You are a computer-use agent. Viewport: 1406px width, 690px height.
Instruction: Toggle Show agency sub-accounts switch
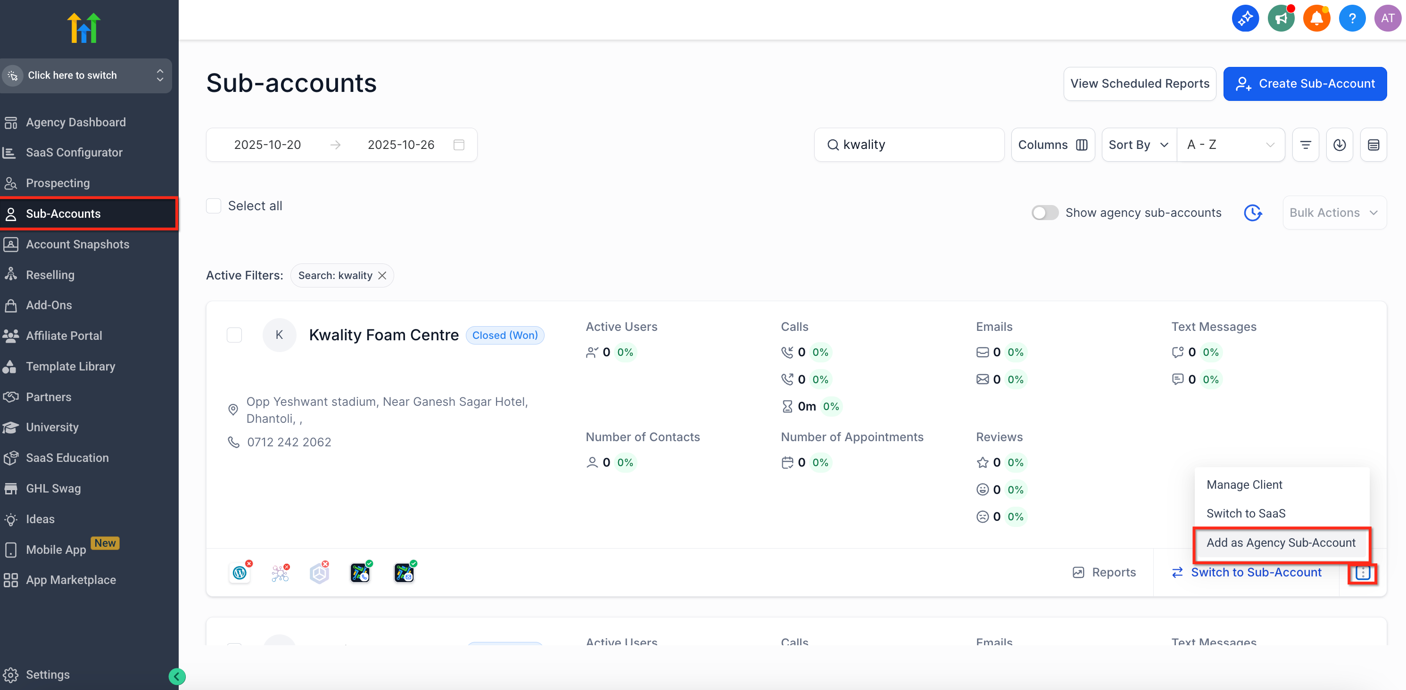(x=1045, y=213)
